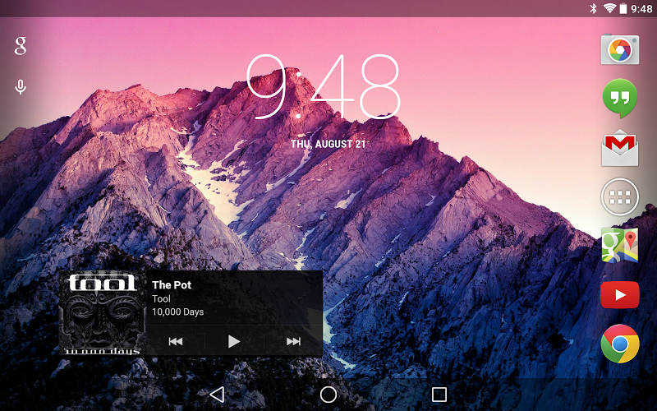Tap the voice search microphone
The width and height of the screenshot is (657, 411).
pos(20,87)
